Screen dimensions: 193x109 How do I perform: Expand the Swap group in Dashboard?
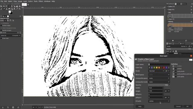click(x=167, y=9)
